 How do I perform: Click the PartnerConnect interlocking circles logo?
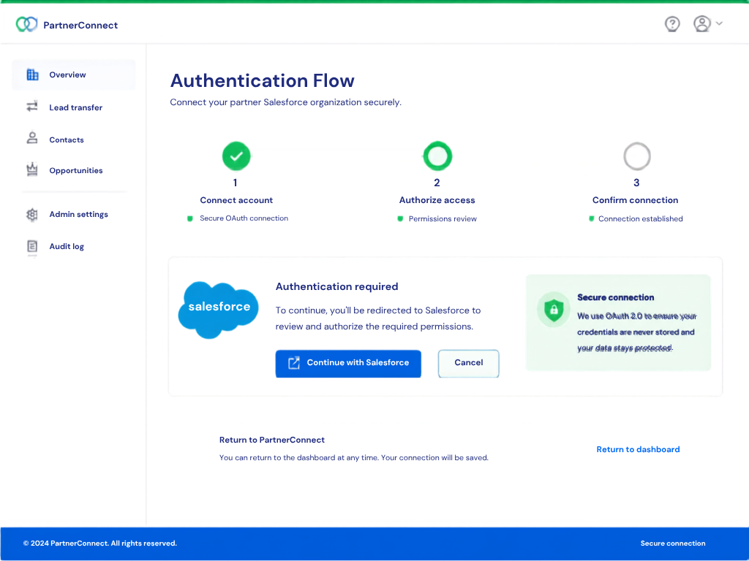point(26,24)
